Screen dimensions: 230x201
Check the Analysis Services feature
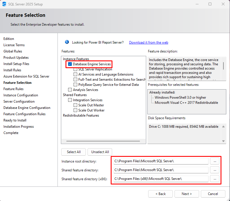pos(70,90)
